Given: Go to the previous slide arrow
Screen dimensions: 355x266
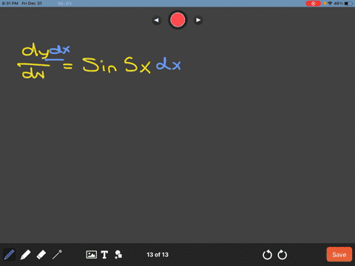Looking at the screenshot, I should pyautogui.click(x=157, y=20).
